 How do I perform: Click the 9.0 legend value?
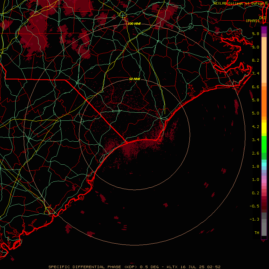click(256, 47)
